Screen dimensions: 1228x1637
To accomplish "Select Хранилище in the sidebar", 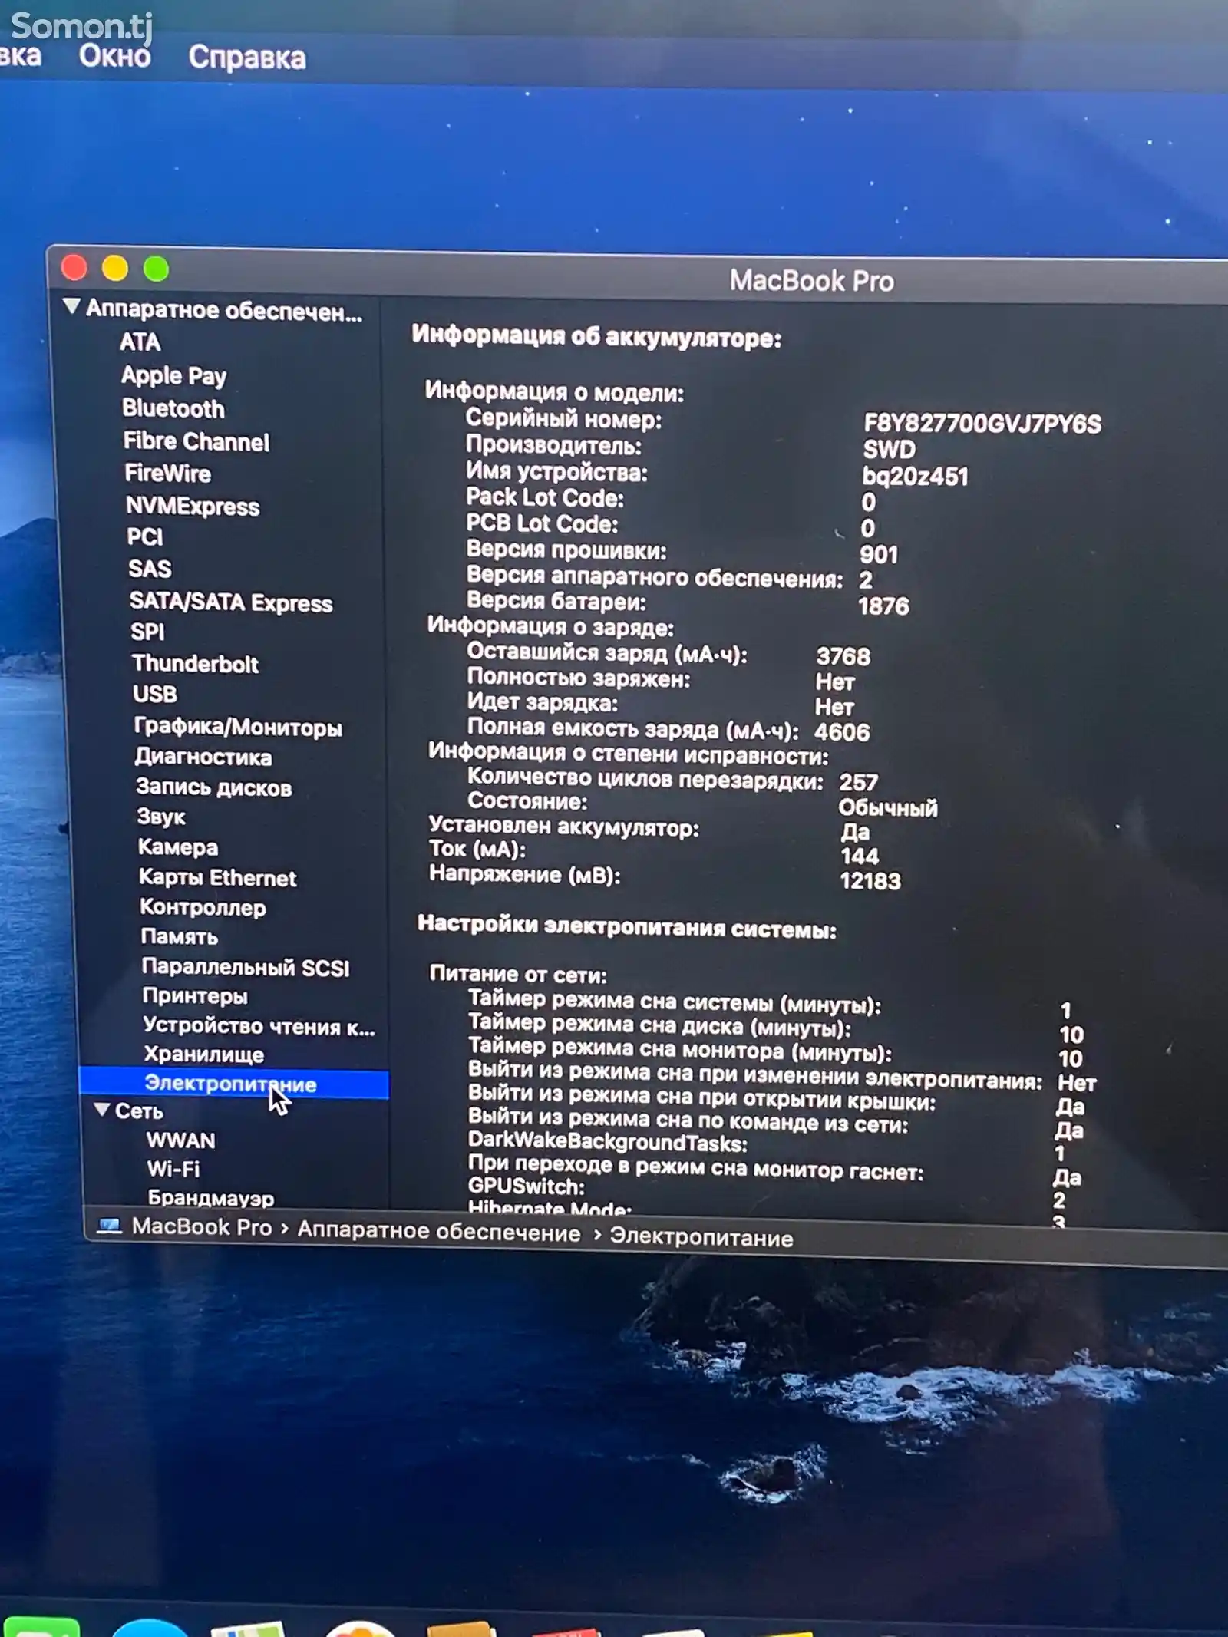I will click(204, 1055).
